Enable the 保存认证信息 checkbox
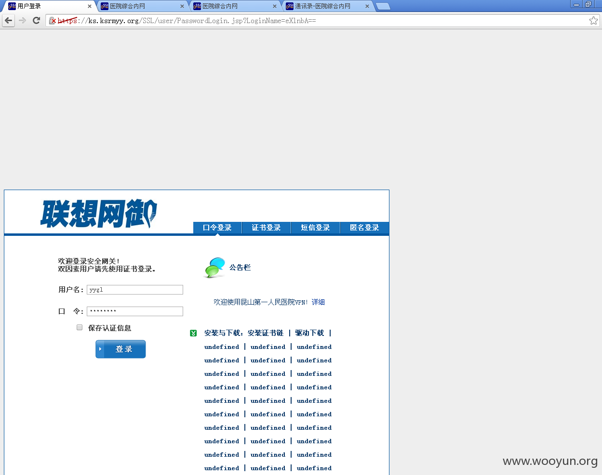This screenshot has width=602, height=475. [x=80, y=327]
